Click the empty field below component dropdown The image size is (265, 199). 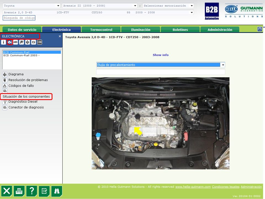[x=161, y=72]
